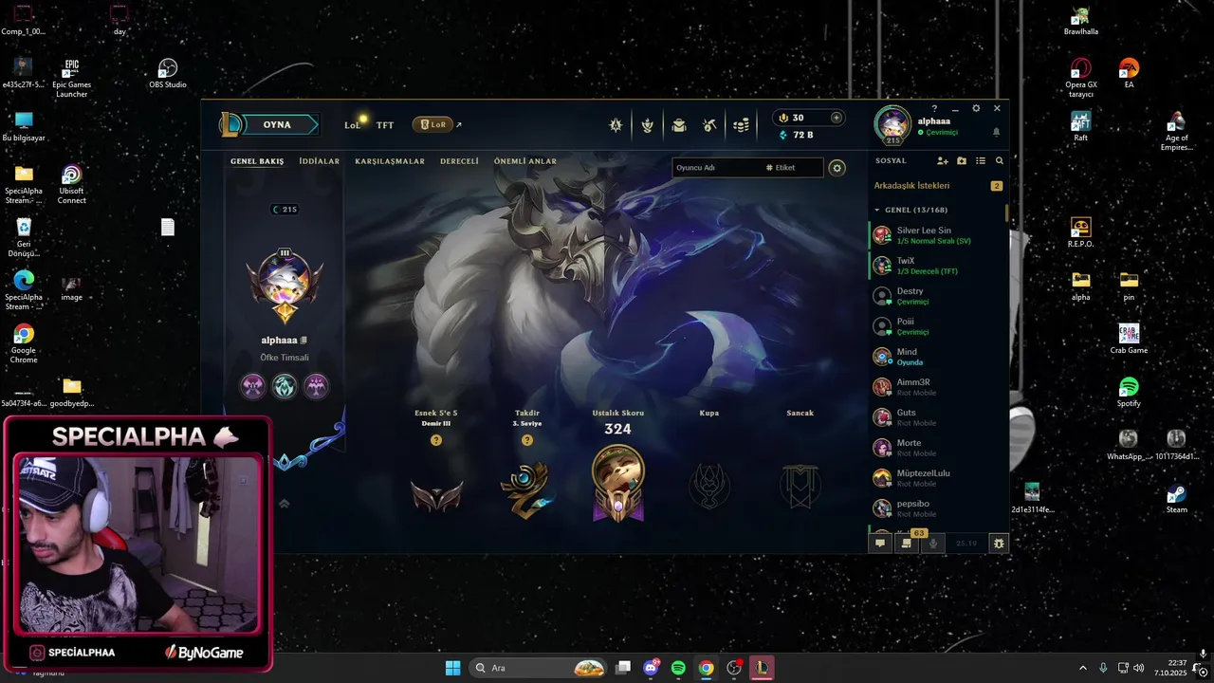Image resolution: width=1214 pixels, height=683 pixels.
Task: Click the Ustalık Skoru Teemo mastery crest
Action: click(618, 483)
